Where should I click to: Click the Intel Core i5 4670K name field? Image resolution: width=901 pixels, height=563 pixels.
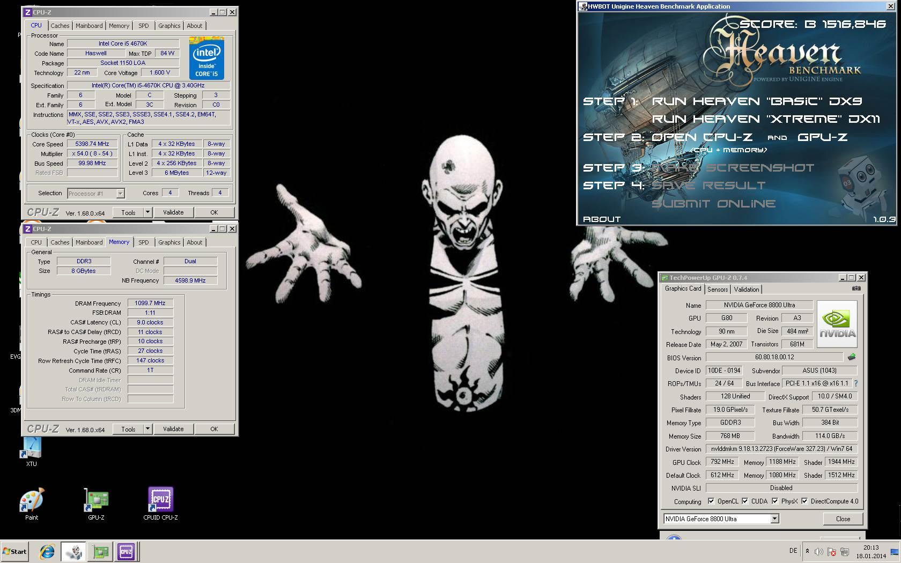(x=123, y=43)
